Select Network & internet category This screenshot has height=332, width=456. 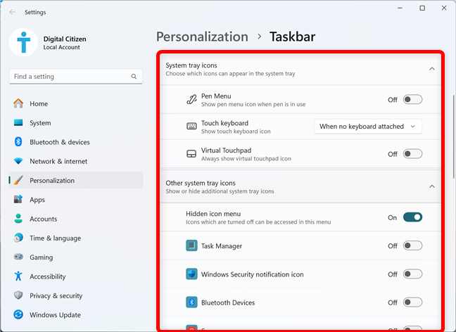point(75,161)
